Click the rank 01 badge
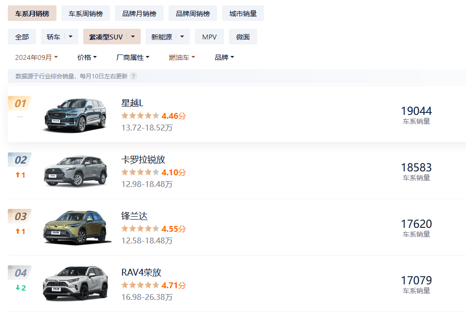This screenshot has width=466, height=315. [x=20, y=103]
